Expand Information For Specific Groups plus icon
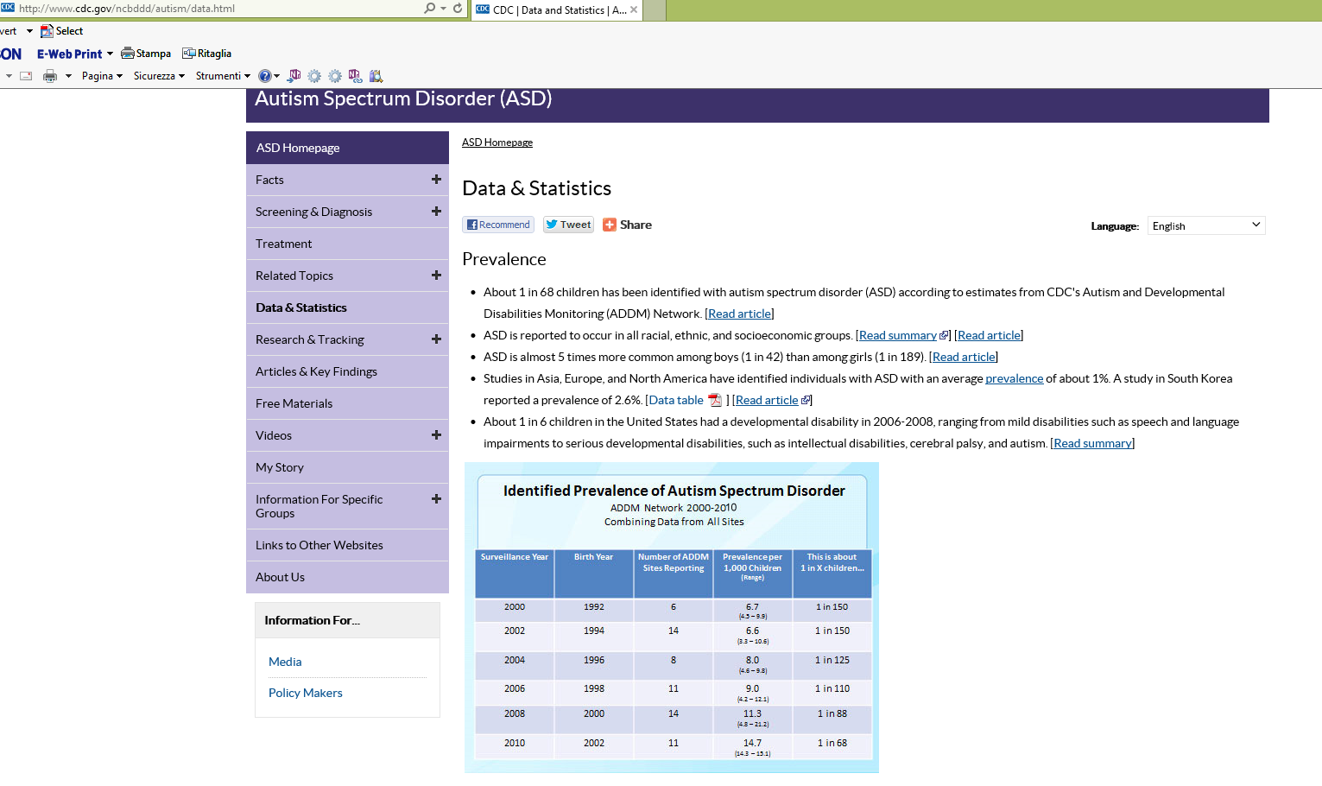Screen dimensions: 1322x786 (x=436, y=499)
